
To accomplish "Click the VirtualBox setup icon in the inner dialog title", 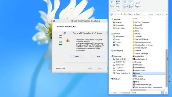I will (x=64, y=33).
